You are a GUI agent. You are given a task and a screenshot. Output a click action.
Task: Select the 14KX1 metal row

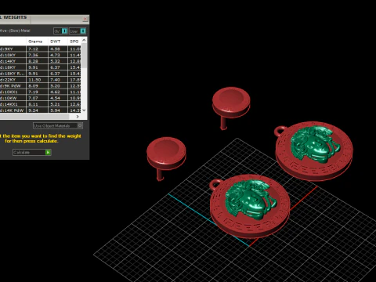[x=41, y=104]
